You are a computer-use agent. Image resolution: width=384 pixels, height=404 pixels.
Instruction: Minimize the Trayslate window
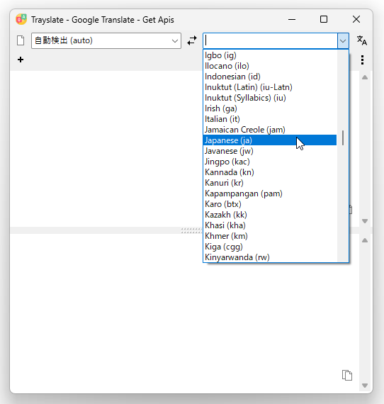(292, 19)
